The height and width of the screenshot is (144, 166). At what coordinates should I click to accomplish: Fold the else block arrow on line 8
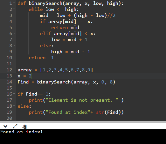(14, 46)
